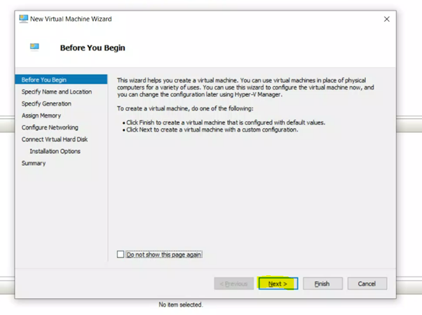Select the 'Connect Virtual Hard Disk' step
Viewport: 422px width, 315px height.
(55, 139)
